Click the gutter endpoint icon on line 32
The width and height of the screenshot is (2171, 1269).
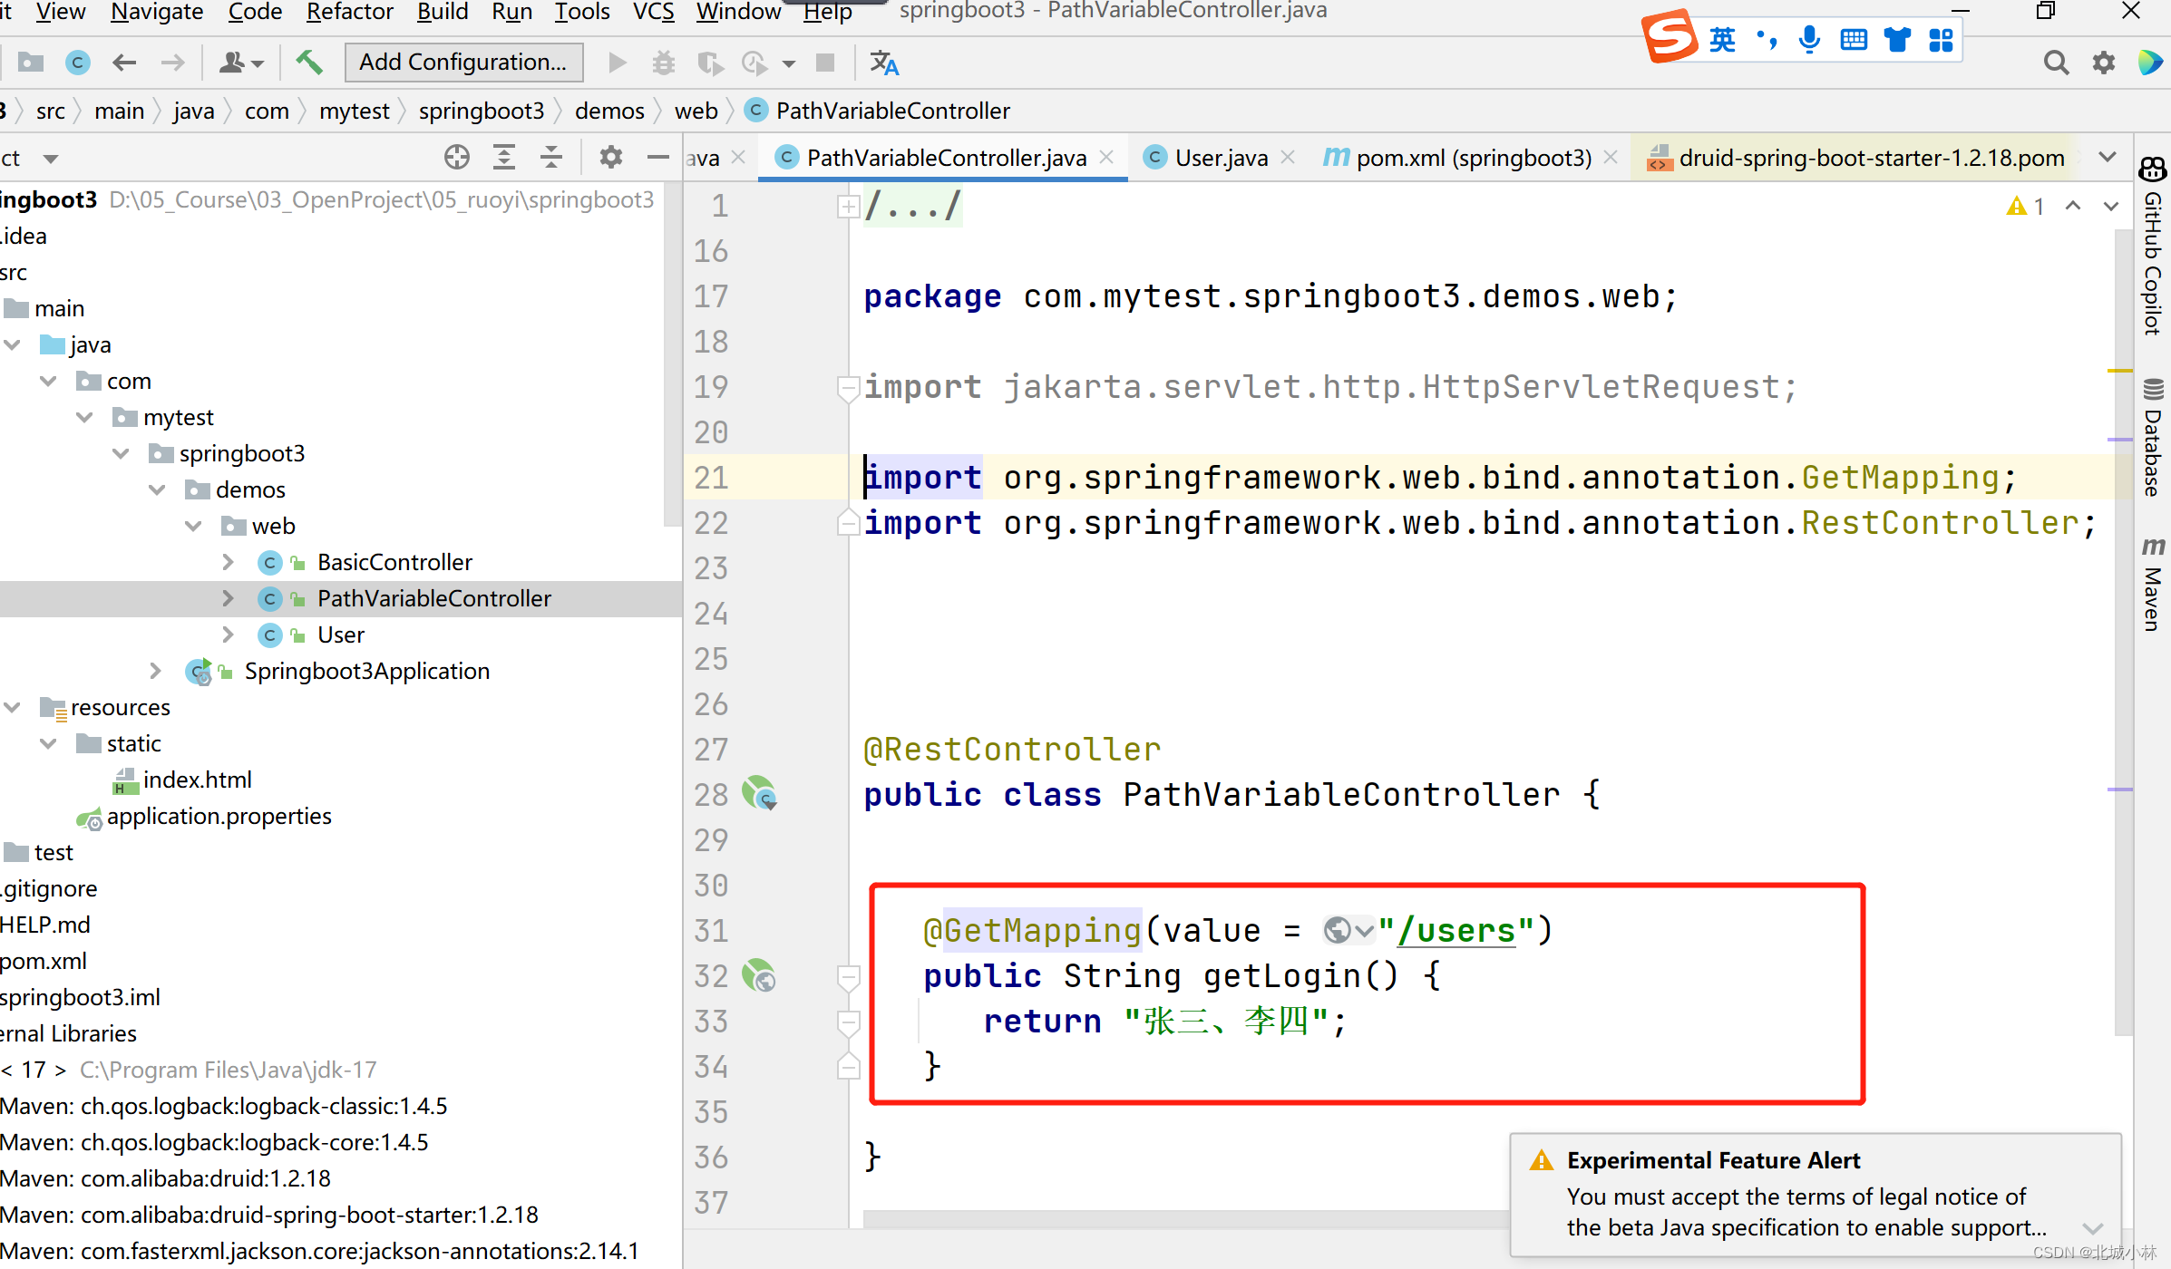pos(760,976)
